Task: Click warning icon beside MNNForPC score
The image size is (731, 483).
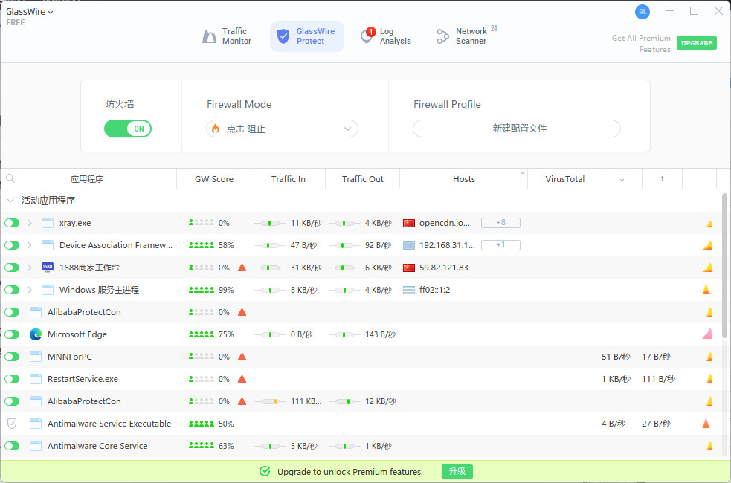Action: 242,357
